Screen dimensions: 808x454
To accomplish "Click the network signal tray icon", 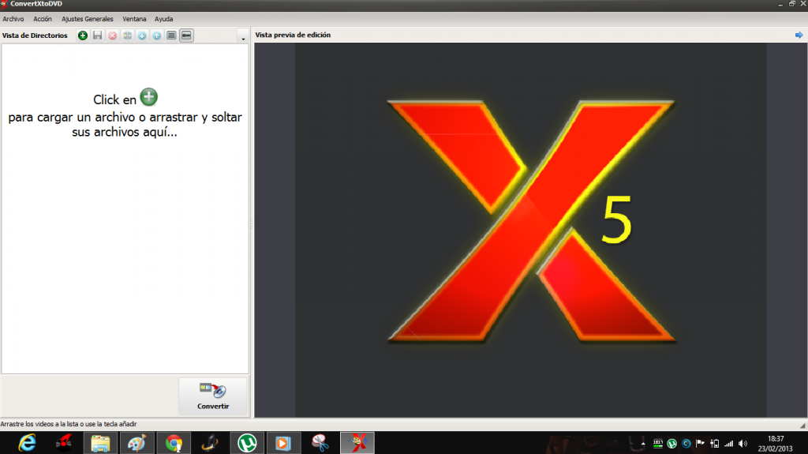I will (x=728, y=443).
